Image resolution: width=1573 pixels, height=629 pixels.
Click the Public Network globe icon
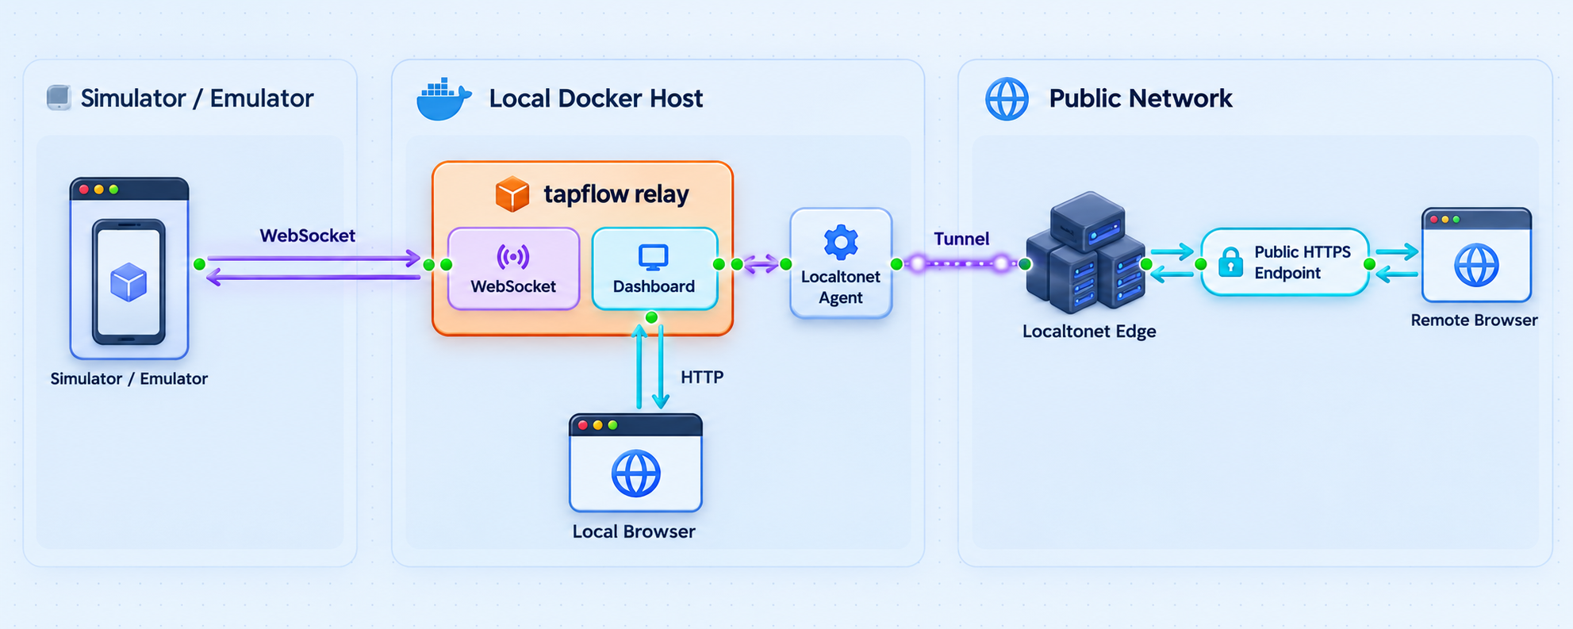pyautogui.click(x=1007, y=99)
